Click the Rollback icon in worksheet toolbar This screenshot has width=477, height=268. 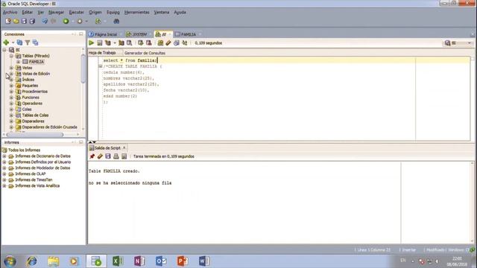[149, 43]
